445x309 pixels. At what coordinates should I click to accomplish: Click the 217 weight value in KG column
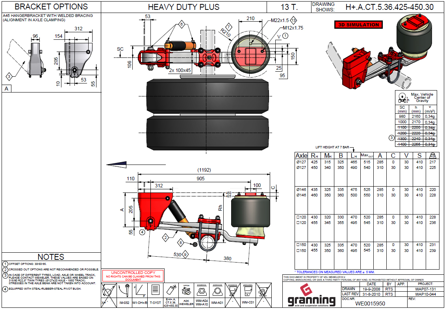tap(432, 162)
